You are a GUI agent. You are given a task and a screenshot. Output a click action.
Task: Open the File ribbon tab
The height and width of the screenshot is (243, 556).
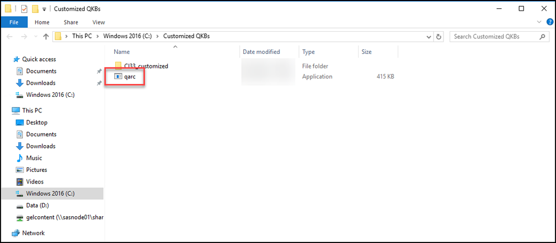coord(14,22)
